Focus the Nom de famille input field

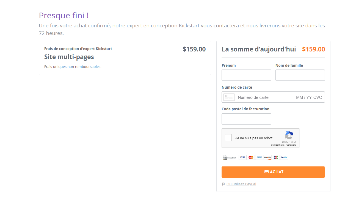click(300, 75)
